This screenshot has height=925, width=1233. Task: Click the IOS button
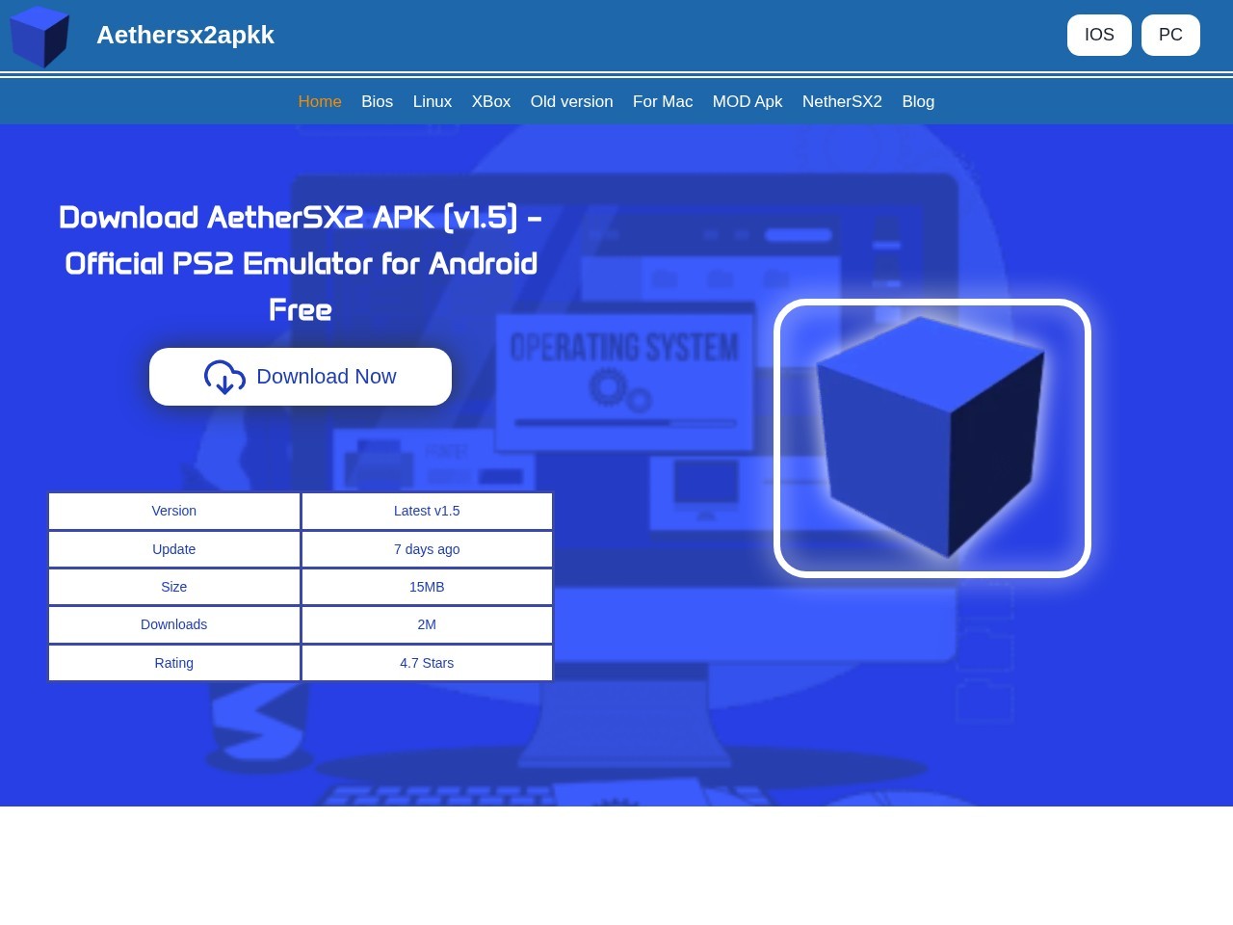click(1099, 35)
